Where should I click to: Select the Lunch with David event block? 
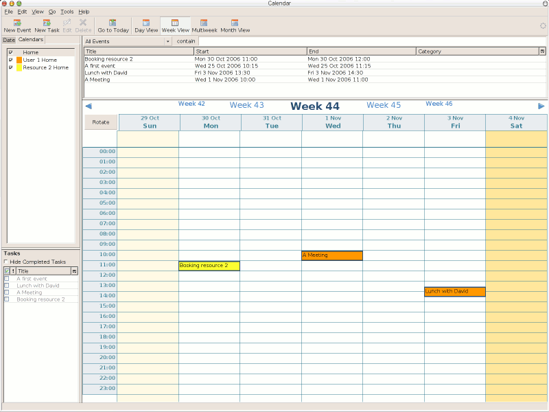pos(455,292)
